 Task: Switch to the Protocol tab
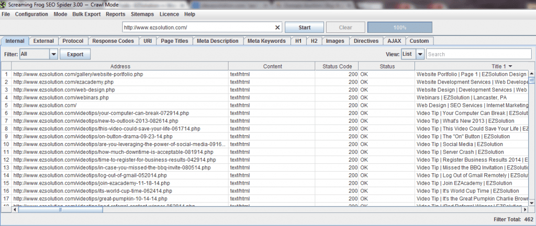(x=73, y=41)
